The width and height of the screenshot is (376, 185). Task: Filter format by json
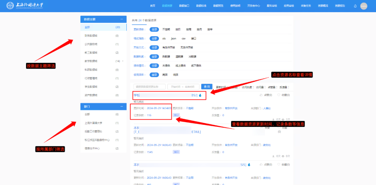pyautogui.click(x=174, y=38)
